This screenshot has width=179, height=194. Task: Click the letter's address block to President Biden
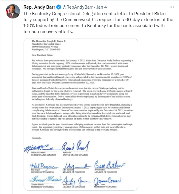[x=47, y=46]
